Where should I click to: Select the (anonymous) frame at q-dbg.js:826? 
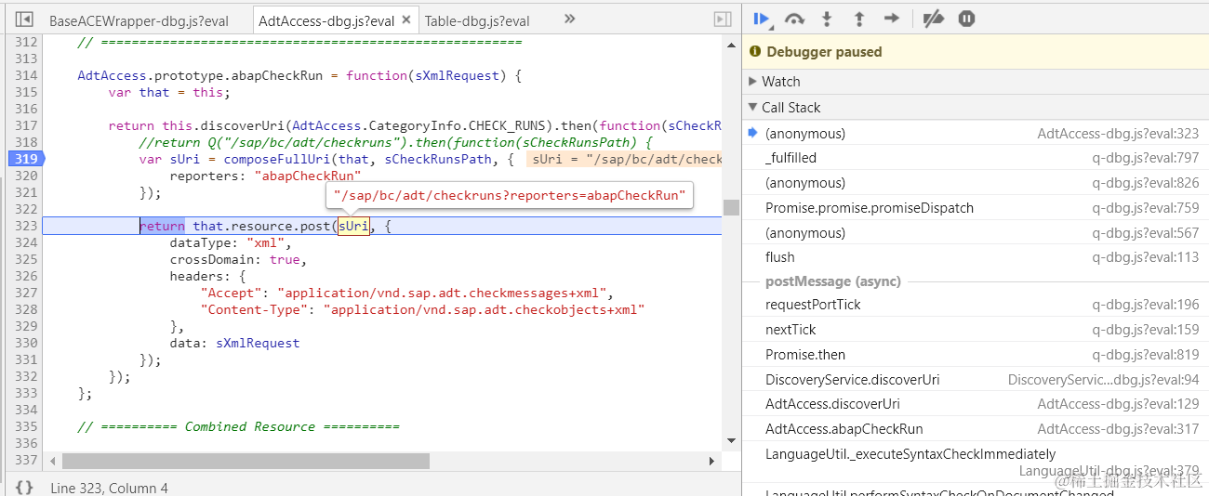974,183
